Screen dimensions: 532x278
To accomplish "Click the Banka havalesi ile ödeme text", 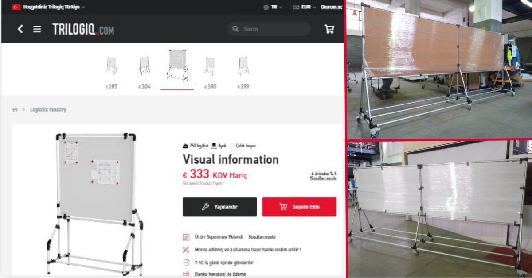I will (220, 274).
